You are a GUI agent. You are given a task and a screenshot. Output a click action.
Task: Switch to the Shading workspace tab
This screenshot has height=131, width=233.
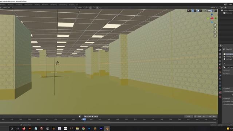coord(37,5)
